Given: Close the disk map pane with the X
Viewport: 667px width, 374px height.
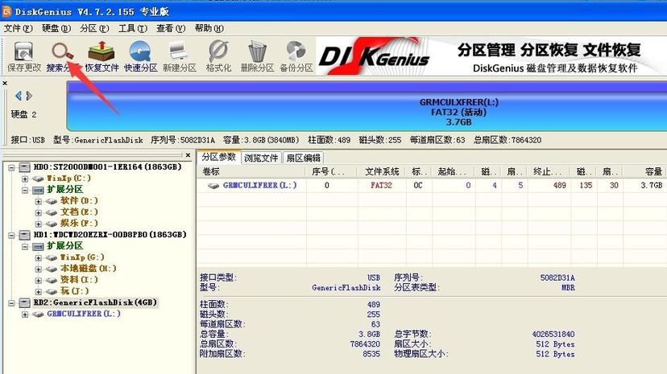Looking at the screenshot, I should 5,83.
